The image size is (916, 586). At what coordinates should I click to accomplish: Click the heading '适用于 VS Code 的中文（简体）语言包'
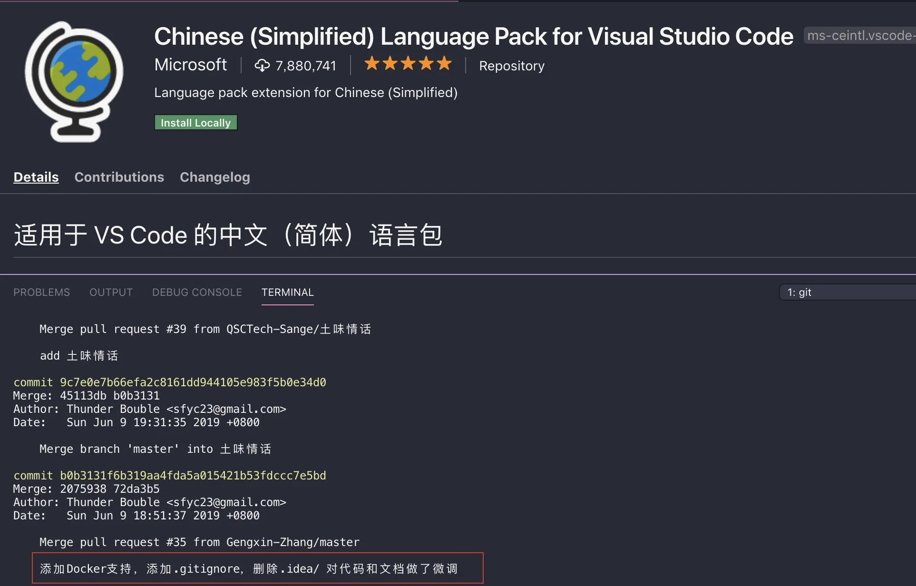tap(228, 235)
